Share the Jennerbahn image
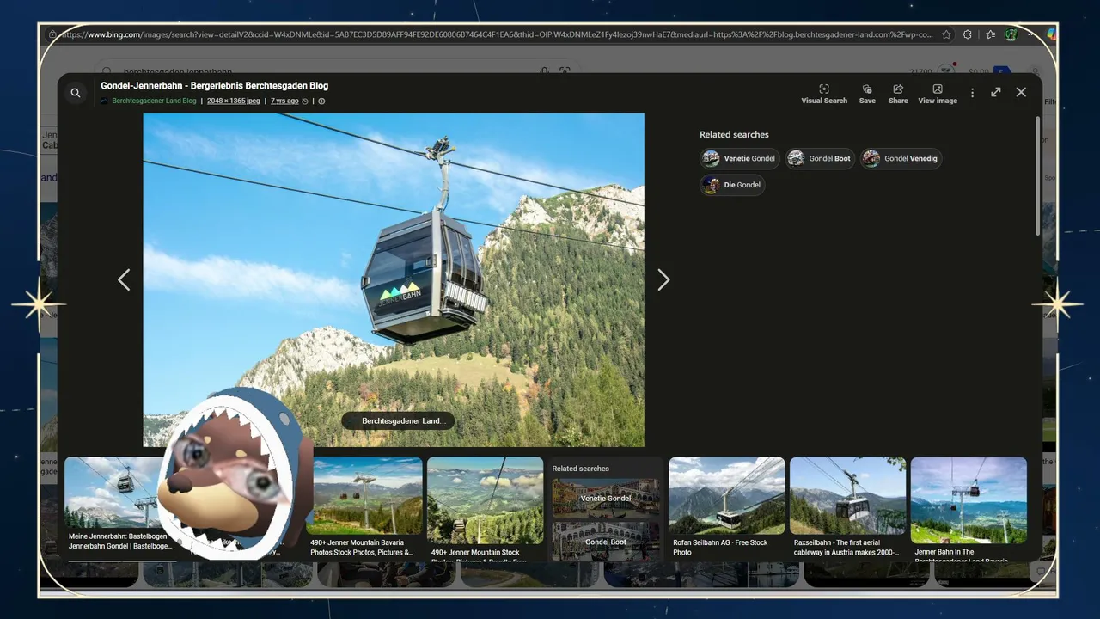The height and width of the screenshot is (619, 1100). (898, 94)
